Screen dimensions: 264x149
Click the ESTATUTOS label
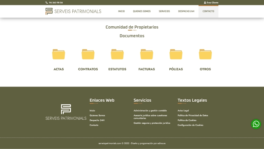[x=117, y=69]
